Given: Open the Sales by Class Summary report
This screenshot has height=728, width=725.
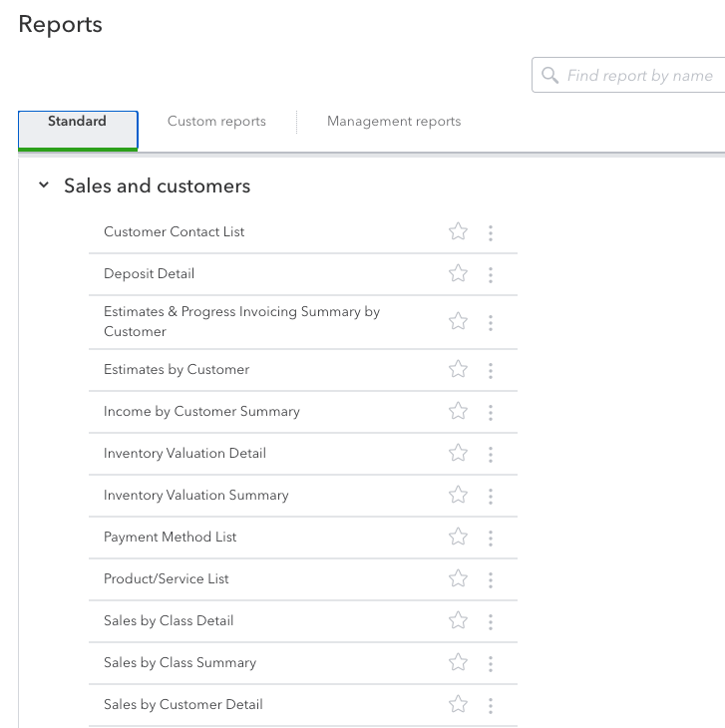Looking at the screenshot, I should [181, 662].
